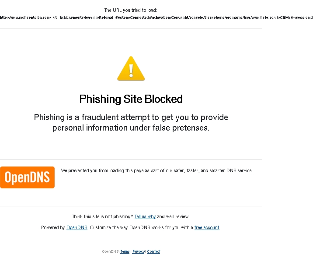The width and height of the screenshot is (313, 262).
Task: Click the "and we'll review" text
Action: tap(174, 216)
